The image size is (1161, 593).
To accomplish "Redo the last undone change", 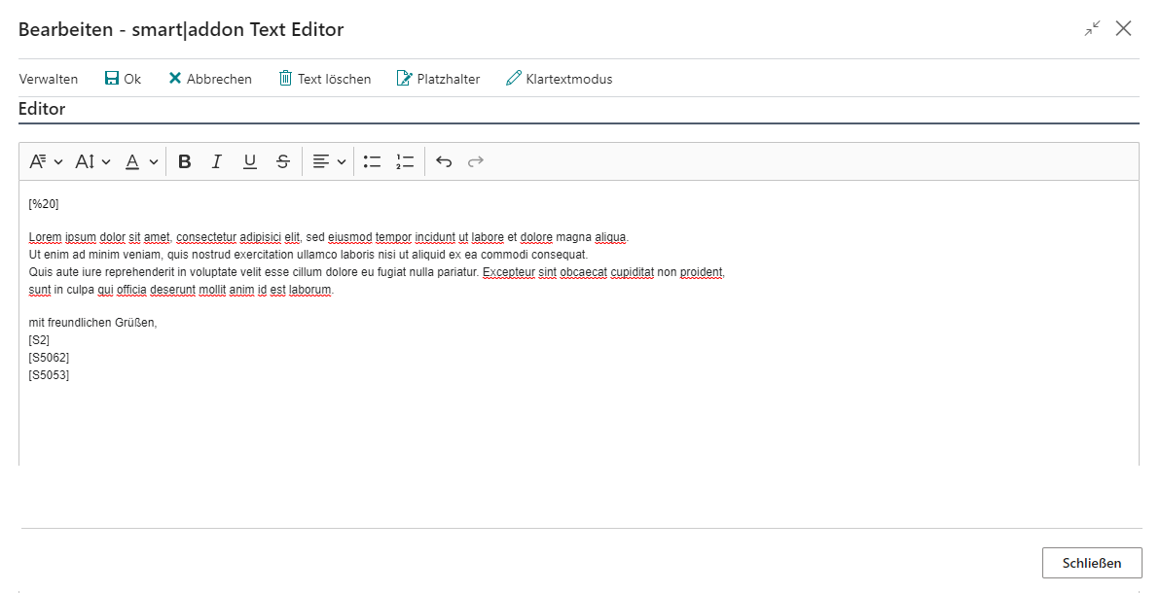I will [x=475, y=160].
